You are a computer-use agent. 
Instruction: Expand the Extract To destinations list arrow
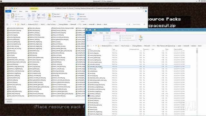point(136,40)
